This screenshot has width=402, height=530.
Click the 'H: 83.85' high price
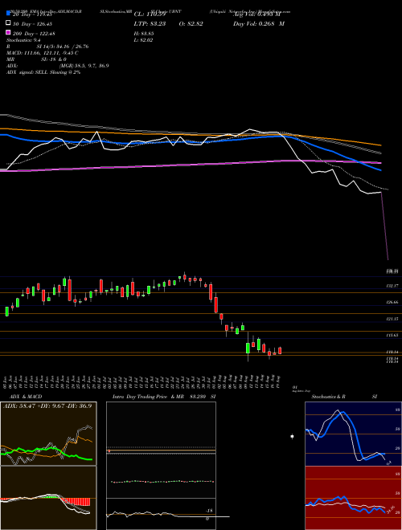[x=144, y=34]
